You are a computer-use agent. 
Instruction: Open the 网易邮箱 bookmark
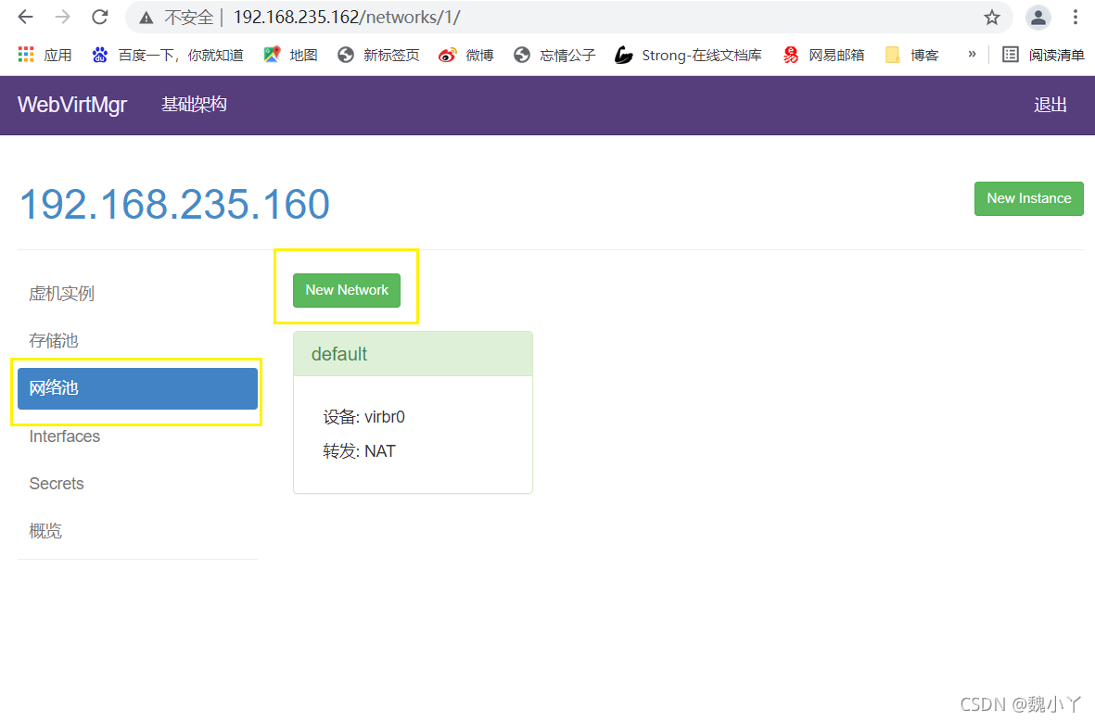(x=823, y=55)
